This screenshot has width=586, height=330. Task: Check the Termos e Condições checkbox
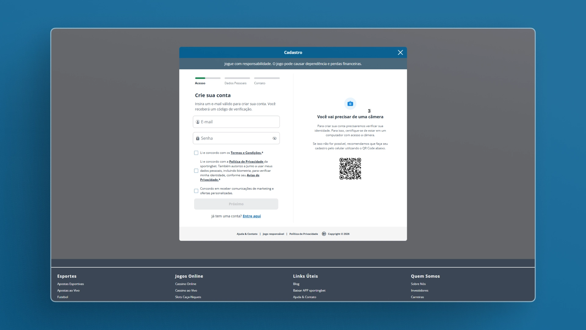pos(196,153)
